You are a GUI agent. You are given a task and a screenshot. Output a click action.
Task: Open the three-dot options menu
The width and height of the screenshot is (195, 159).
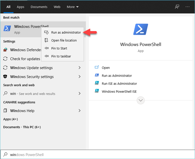click(188, 7)
